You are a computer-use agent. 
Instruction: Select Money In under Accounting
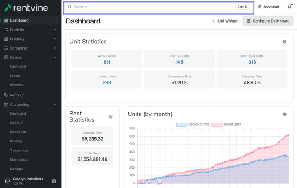pyautogui.click(x=17, y=123)
